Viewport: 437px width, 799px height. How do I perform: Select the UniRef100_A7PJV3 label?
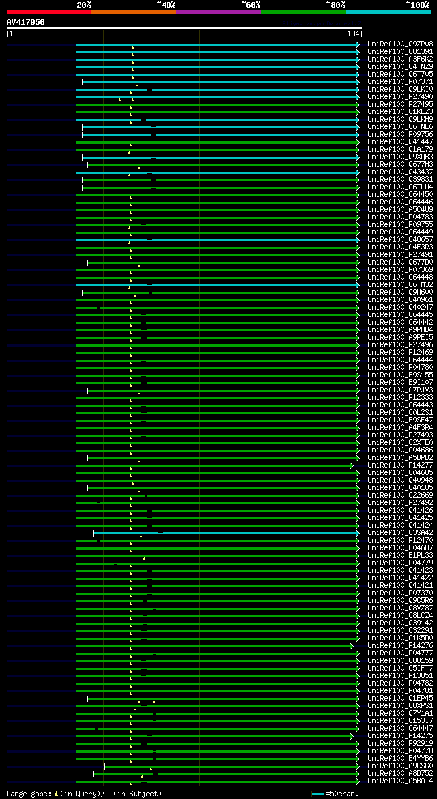point(400,390)
